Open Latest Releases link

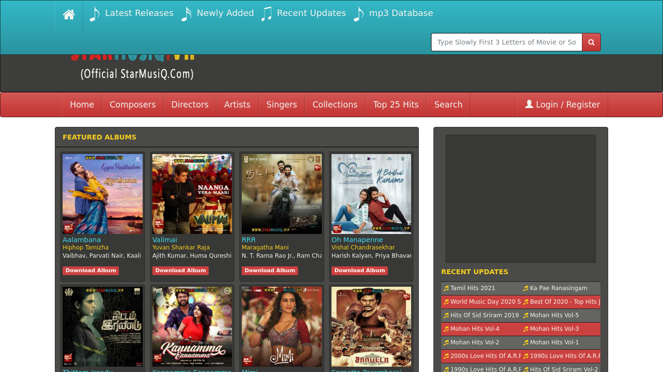139,13
